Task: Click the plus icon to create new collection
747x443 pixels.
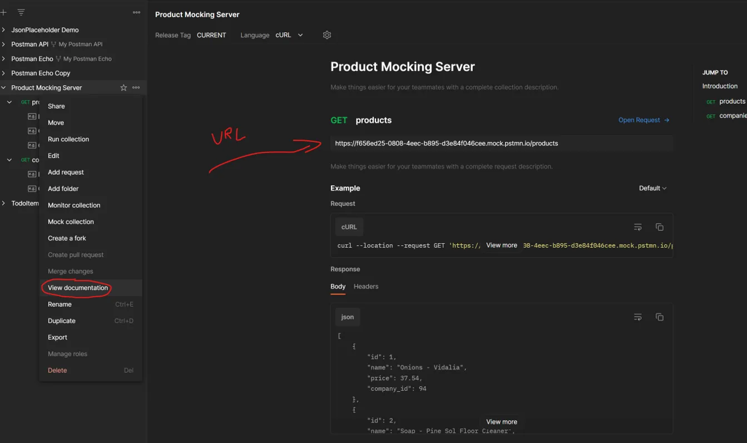Action: click(3, 12)
